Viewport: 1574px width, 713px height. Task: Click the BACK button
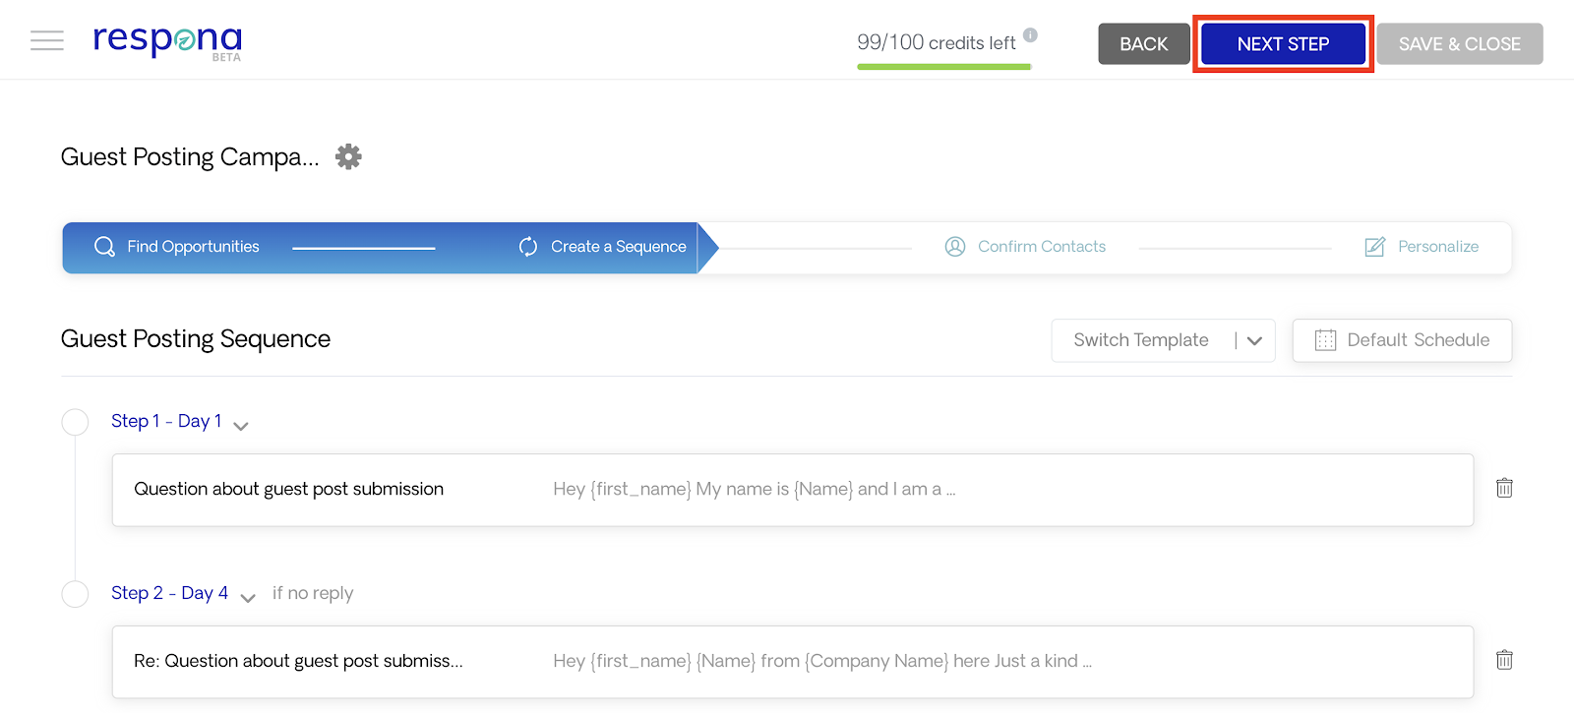(1144, 44)
